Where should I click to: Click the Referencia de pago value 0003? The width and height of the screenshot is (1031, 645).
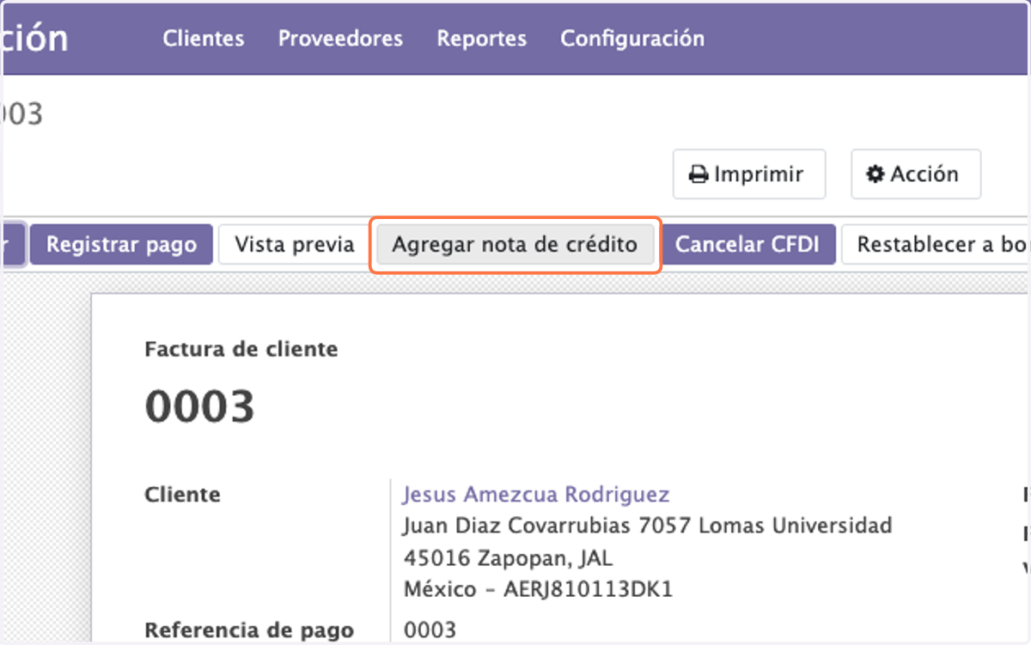pyautogui.click(x=430, y=631)
